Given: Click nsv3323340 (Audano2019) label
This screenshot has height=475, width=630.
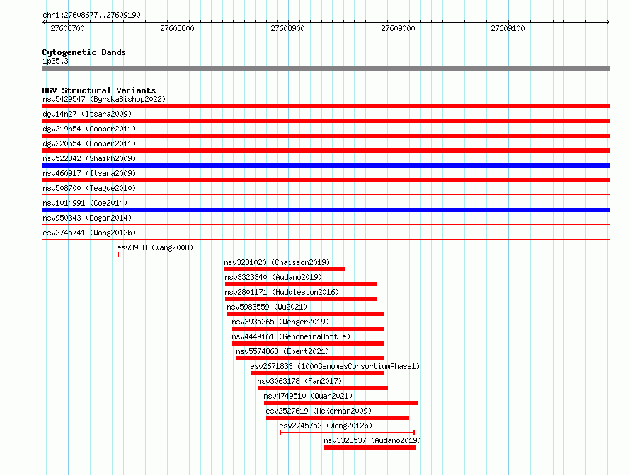Looking at the screenshot, I should [273, 277].
